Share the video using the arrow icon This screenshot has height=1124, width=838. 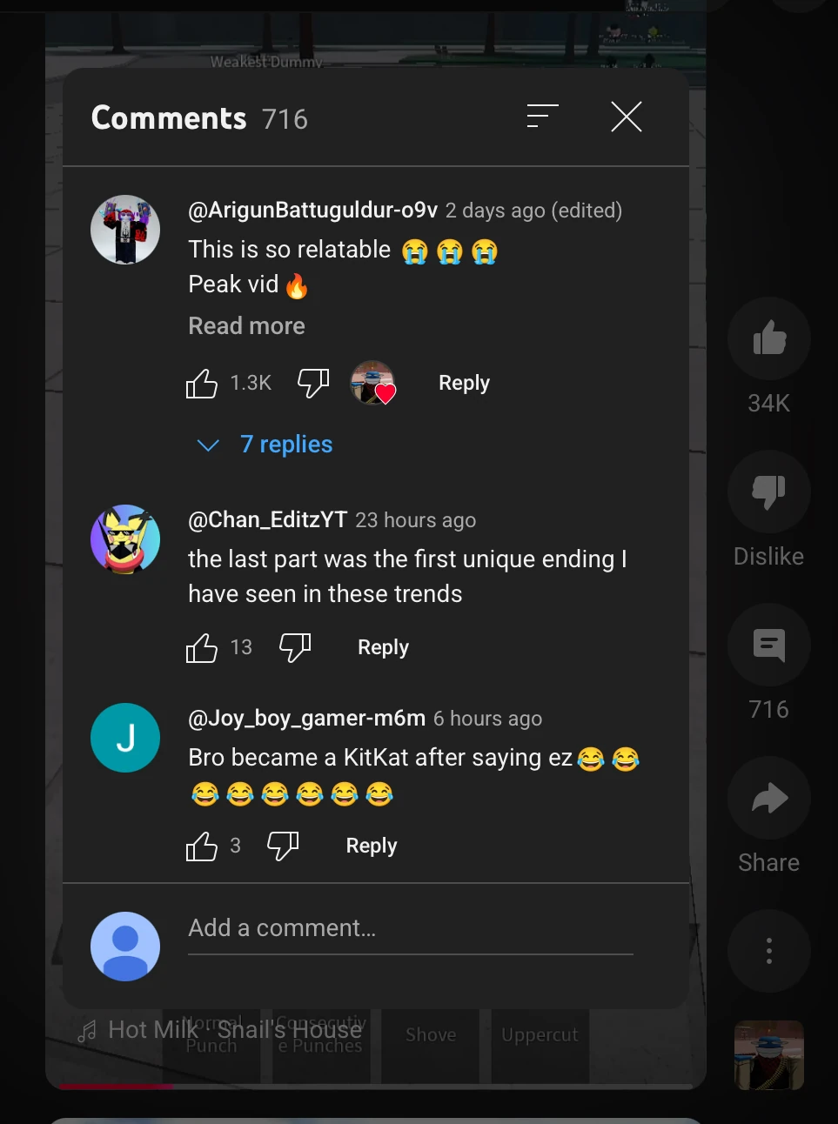(x=768, y=798)
